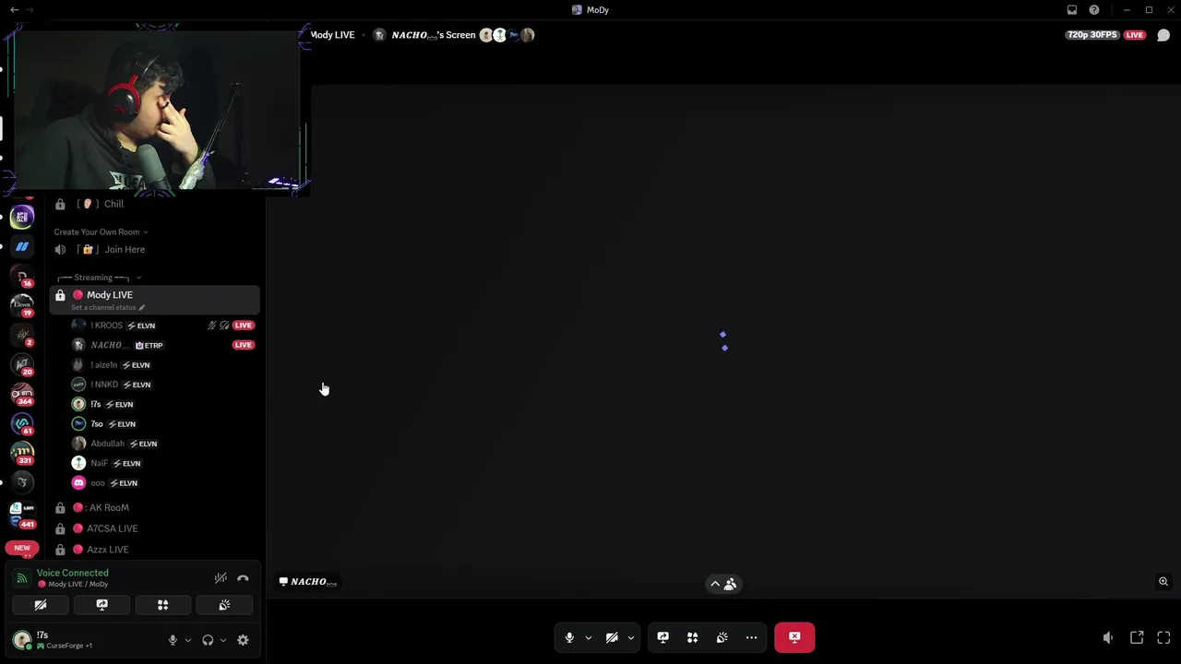The width and height of the screenshot is (1181, 664).
Task: Open soundboard from the call bar
Action: tap(722, 637)
